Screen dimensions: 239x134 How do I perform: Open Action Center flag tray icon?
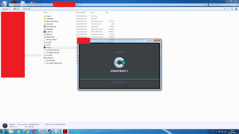(219, 132)
